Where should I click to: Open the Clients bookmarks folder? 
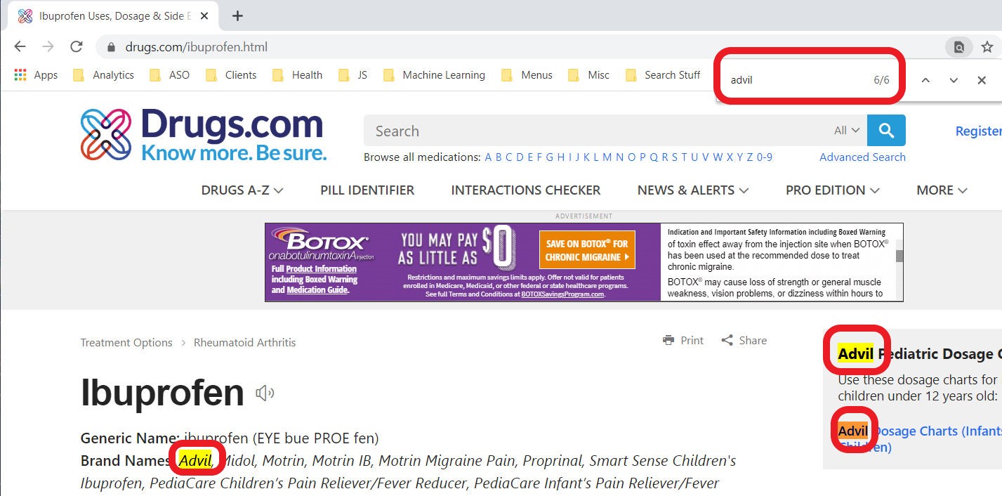tap(231, 74)
